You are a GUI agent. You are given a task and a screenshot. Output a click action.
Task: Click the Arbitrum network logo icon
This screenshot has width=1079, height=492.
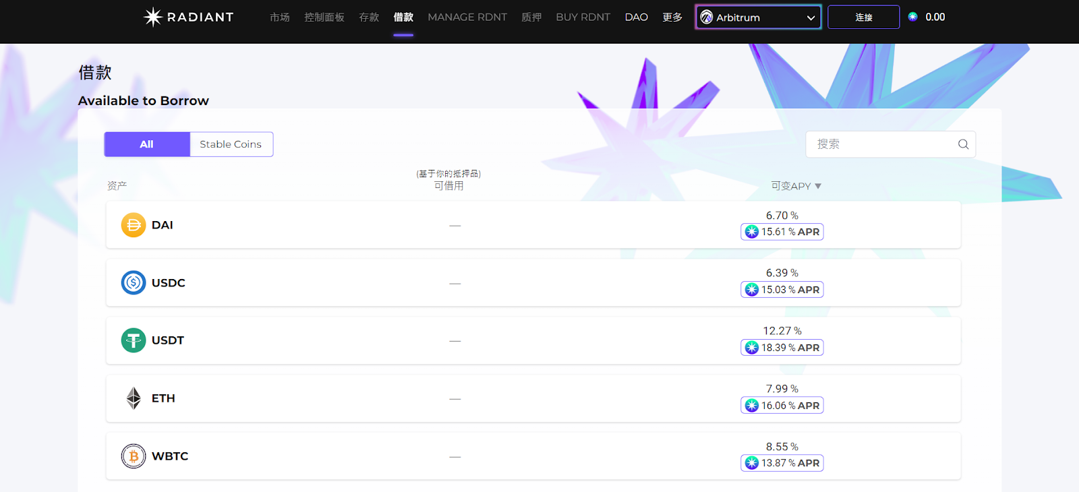(x=707, y=17)
